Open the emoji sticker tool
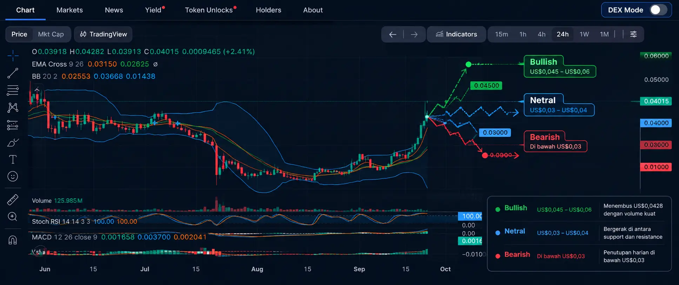 pos(13,176)
